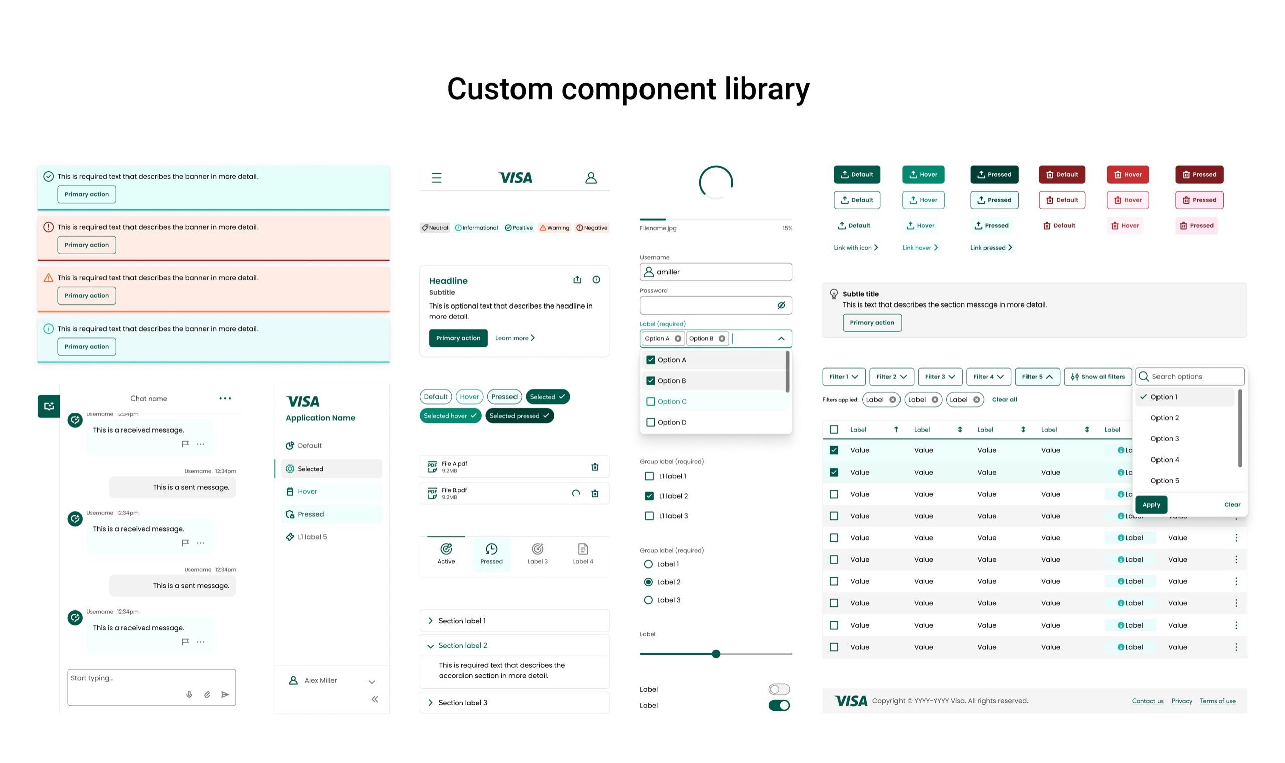The width and height of the screenshot is (1285, 763).
Task: Click the attachment paperclip icon in chat
Action: tap(207, 695)
